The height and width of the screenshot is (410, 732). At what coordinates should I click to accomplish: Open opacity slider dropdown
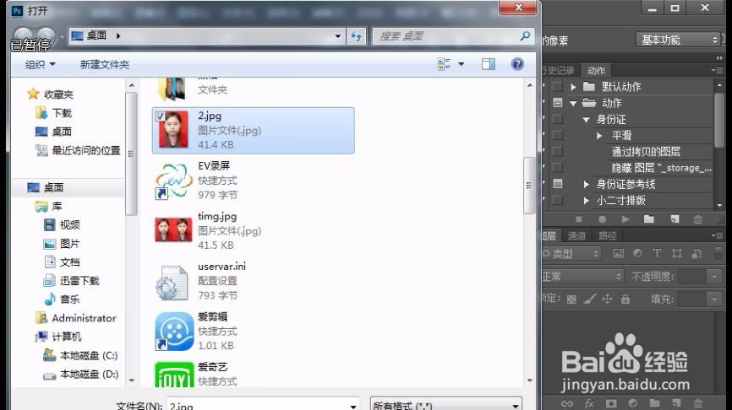pos(714,277)
